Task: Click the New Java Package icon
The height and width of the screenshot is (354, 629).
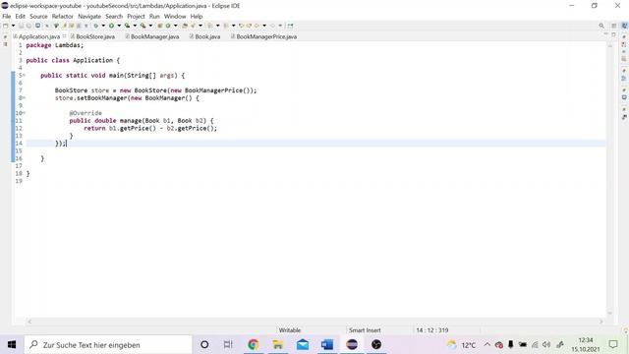Action: (159, 26)
